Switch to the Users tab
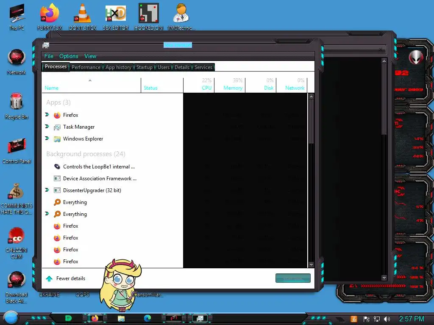 164,67
